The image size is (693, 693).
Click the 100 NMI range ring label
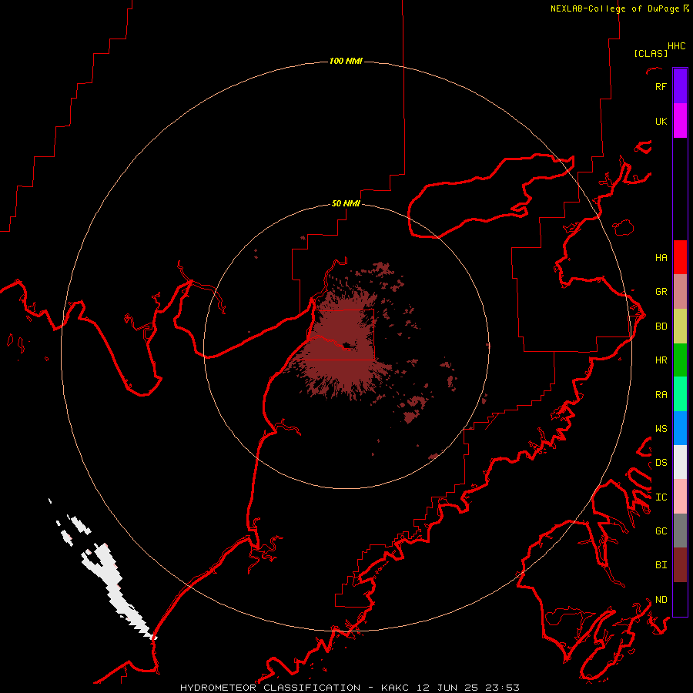[x=346, y=61]
